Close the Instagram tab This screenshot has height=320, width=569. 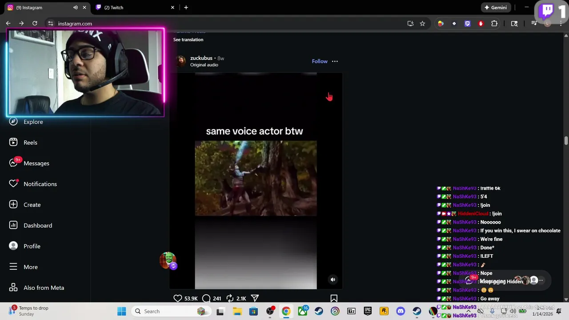[x=84, y=8]
